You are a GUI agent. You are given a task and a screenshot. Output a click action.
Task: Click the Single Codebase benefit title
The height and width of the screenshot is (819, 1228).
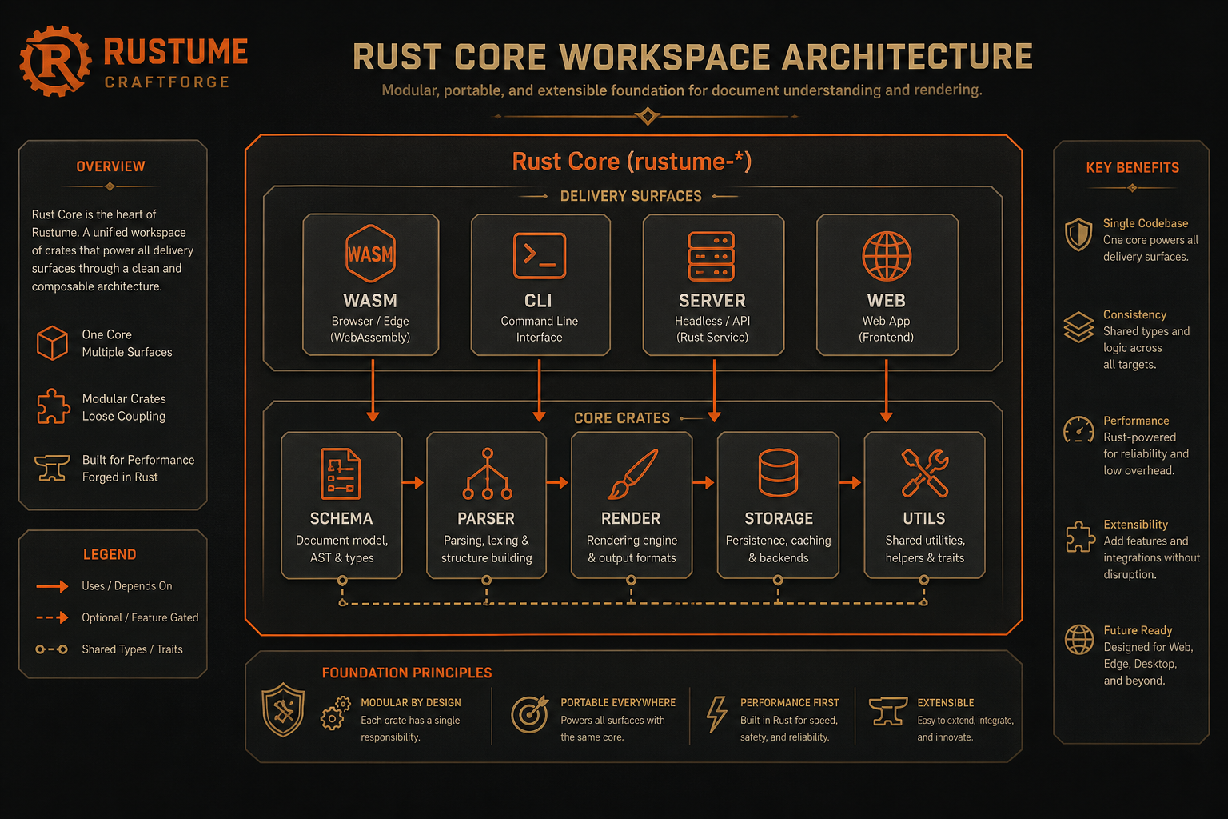tap(1146, 223)
